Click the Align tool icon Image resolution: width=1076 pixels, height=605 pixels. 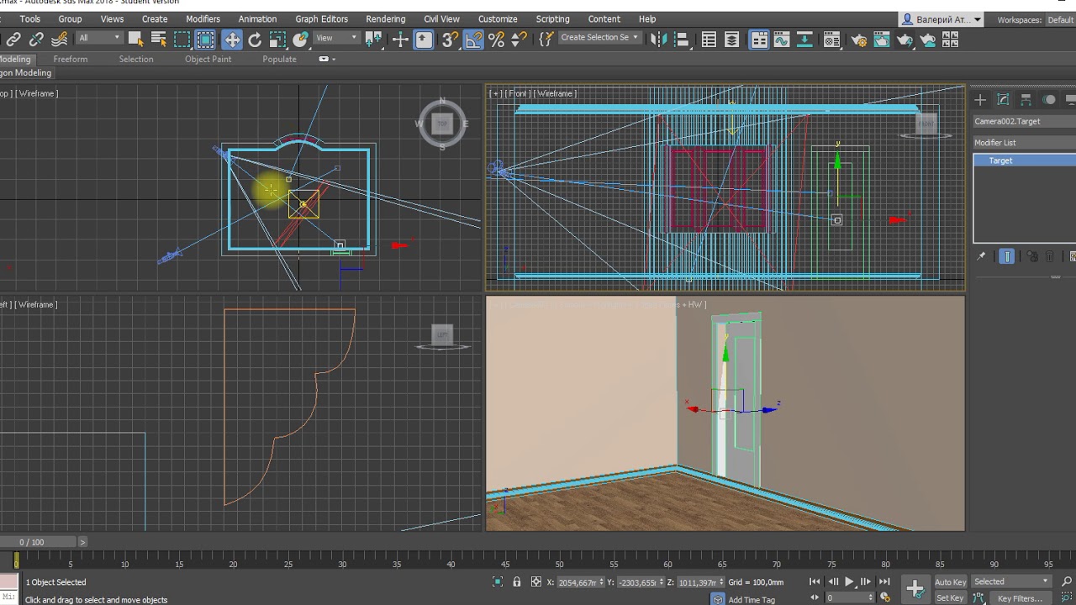click(682, 39)
